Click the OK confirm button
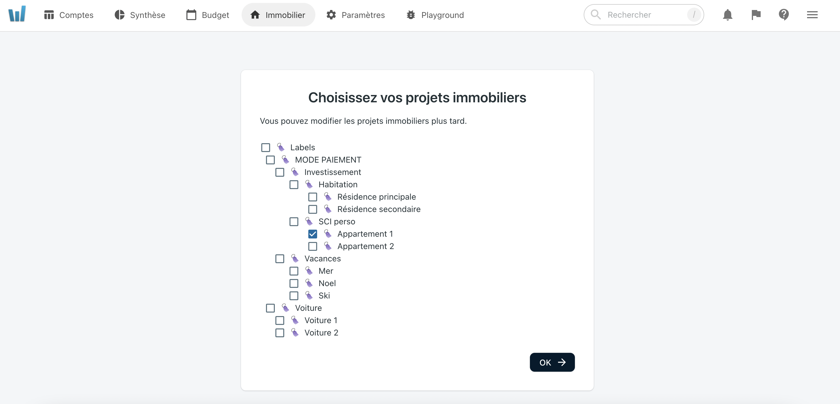 [552, 362]
